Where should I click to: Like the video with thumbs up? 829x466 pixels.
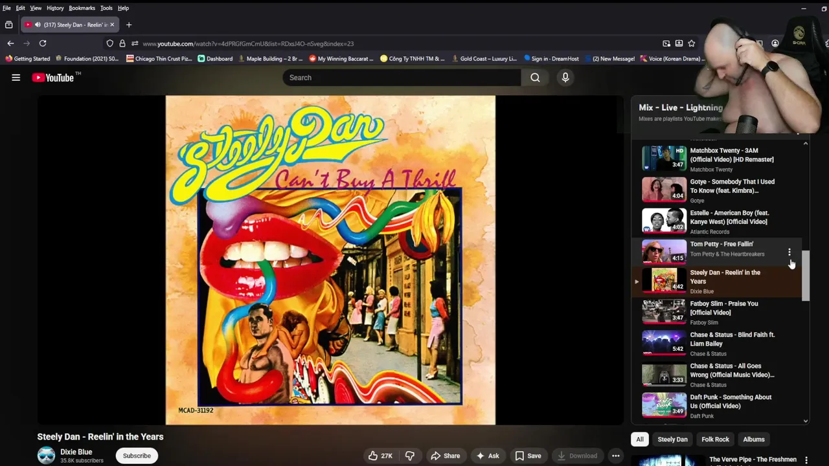(380, 456)
